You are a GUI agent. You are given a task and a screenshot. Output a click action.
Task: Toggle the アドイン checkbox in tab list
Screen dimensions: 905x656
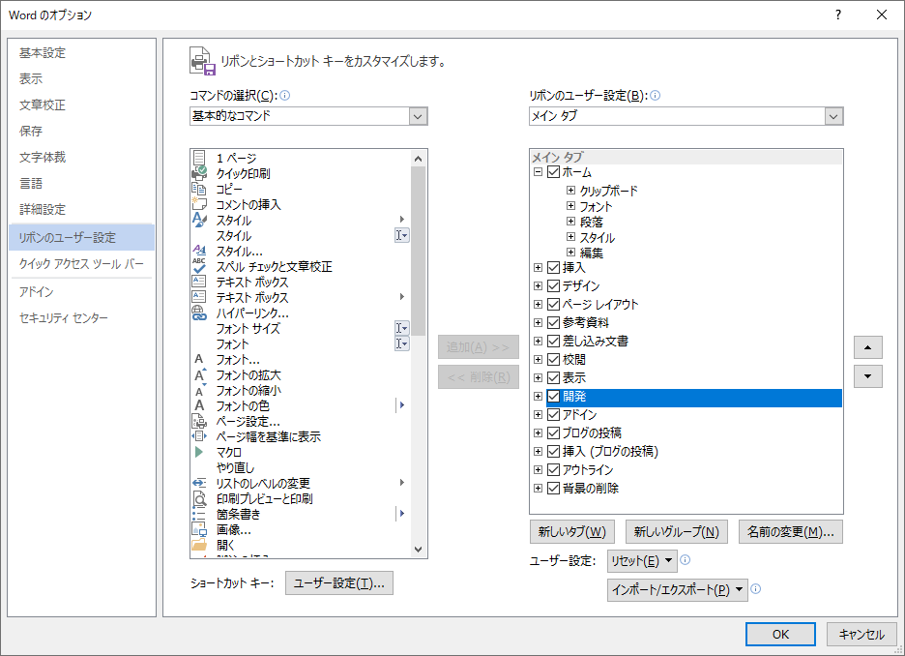[553, 415]
